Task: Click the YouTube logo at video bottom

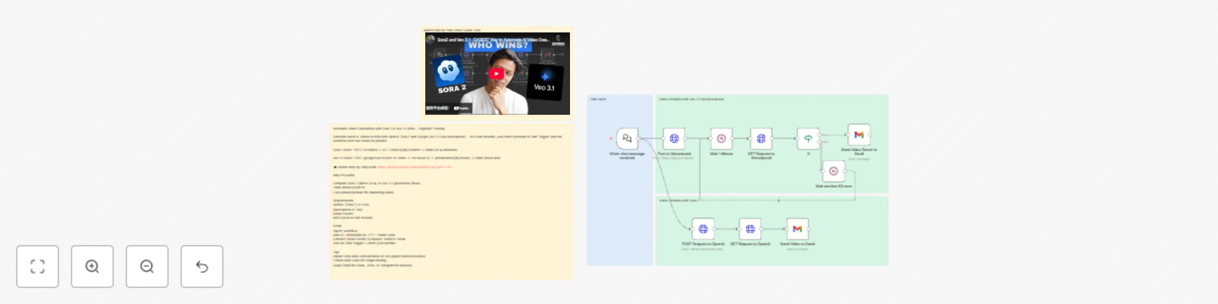Action: [461, 108]
